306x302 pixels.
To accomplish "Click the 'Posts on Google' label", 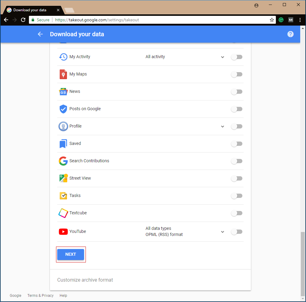I will coord(85,109).
